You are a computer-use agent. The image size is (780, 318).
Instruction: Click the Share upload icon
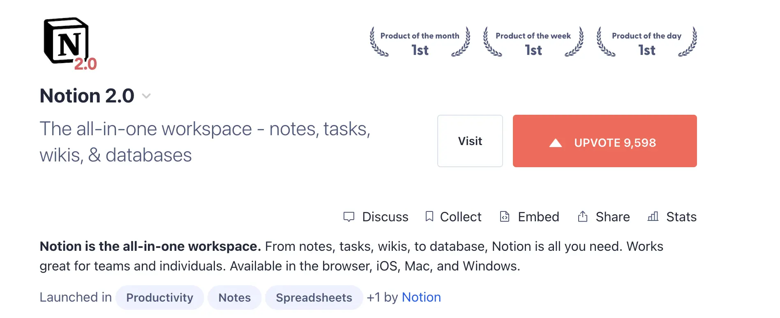coord(583,216)
